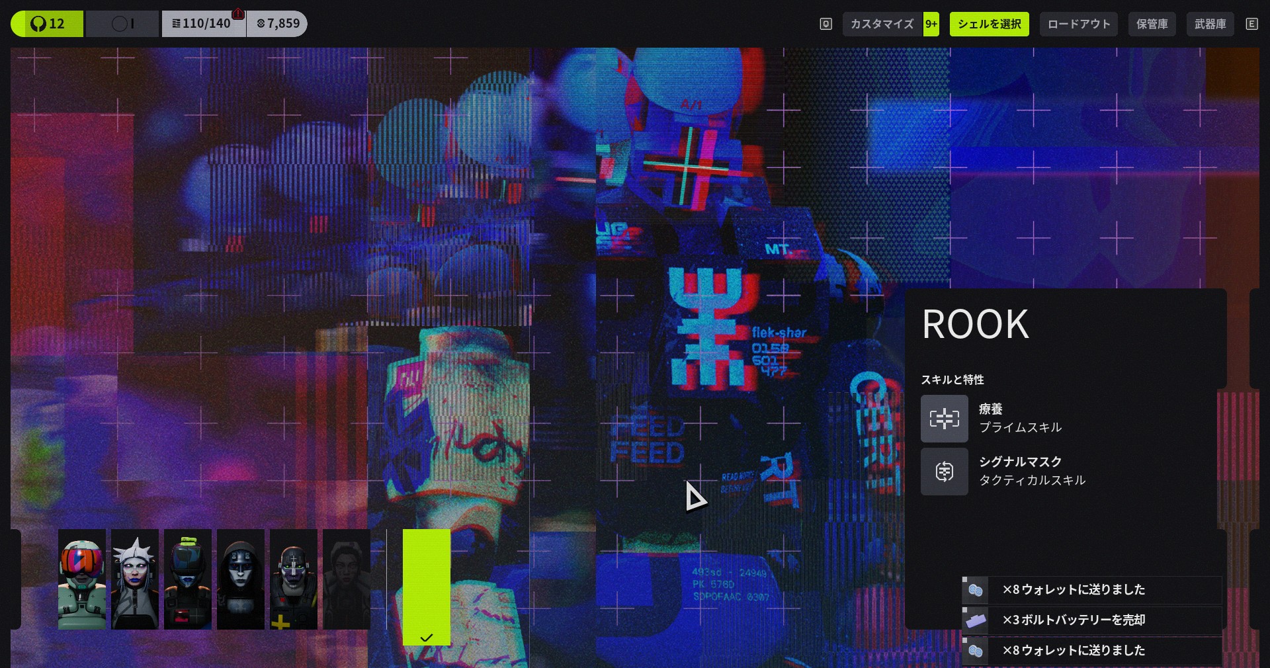Open the カスタマイズ tab

(x=882, y=24)
